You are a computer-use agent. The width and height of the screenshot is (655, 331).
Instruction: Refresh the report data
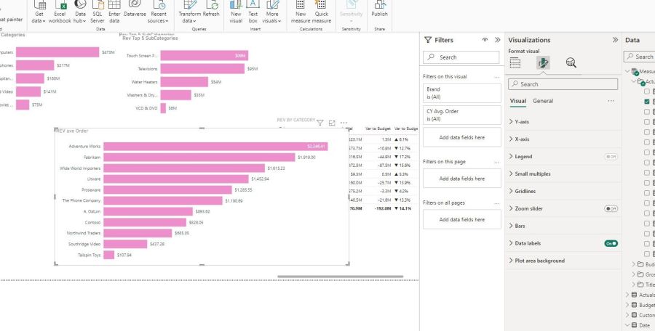(x=211, y=9)
